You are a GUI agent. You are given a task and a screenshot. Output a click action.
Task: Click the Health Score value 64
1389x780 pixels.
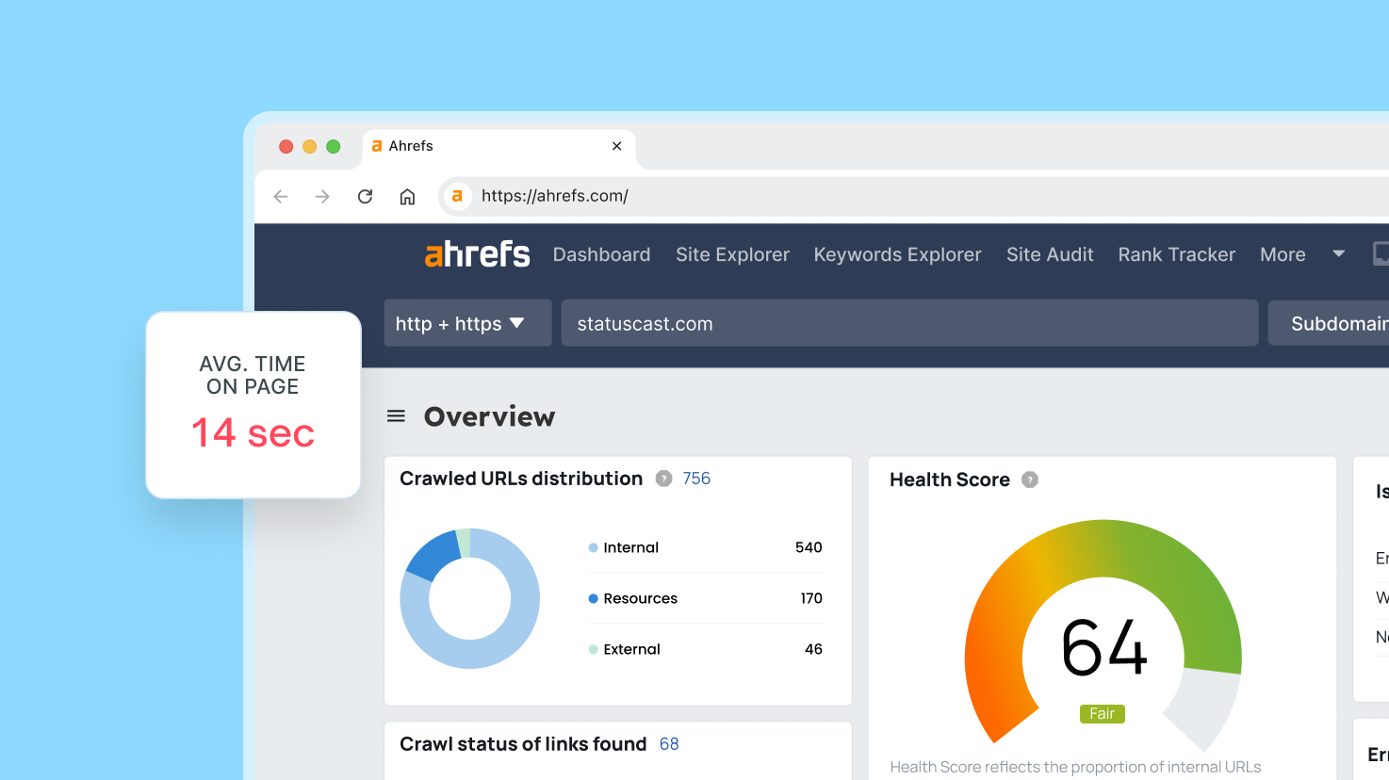[x=1103, y=647]
